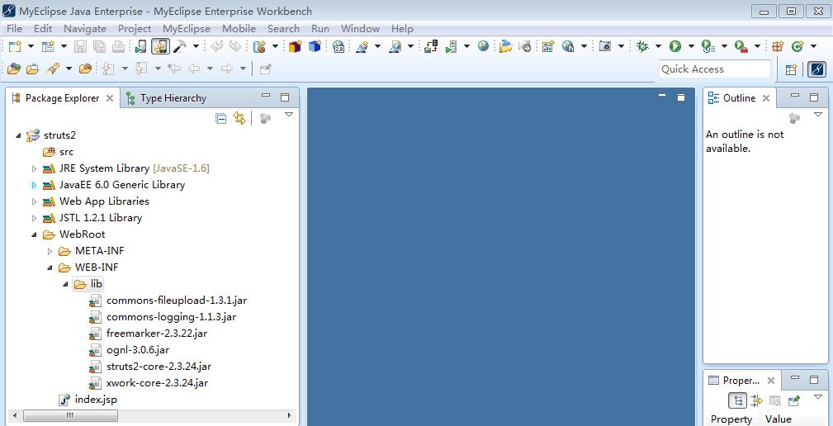Close the Package Explorer view

[110, 98]
